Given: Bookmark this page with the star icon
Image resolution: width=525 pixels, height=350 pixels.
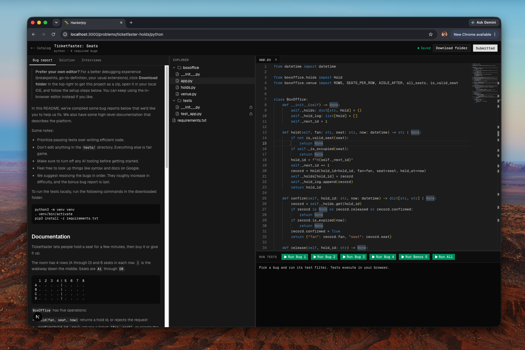Looking at the screenshot, I should tap(431, 34).
